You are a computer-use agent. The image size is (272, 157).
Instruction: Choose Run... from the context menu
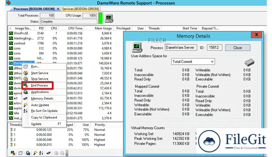(x=44, y=66)
